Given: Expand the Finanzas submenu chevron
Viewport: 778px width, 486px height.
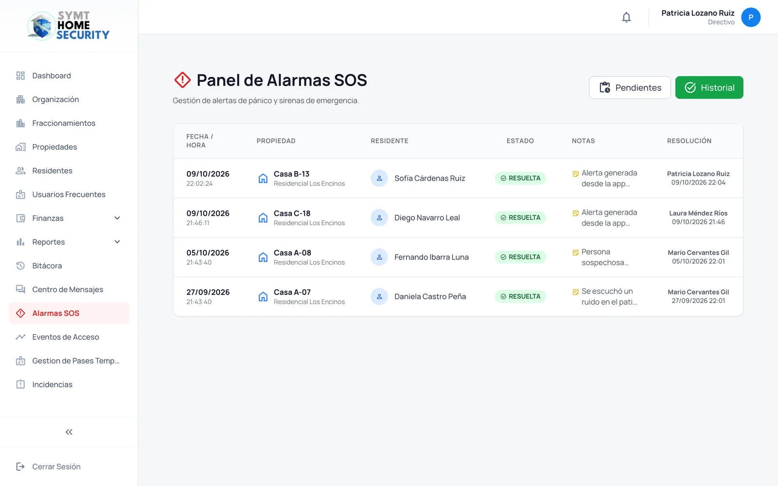Looking at the screenshot, I should [117, 218].
